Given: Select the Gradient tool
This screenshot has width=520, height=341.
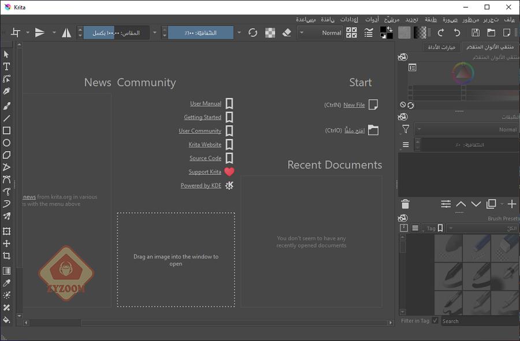Looking at the screenshot, I should pyautogui.click(x=6, y=271).
